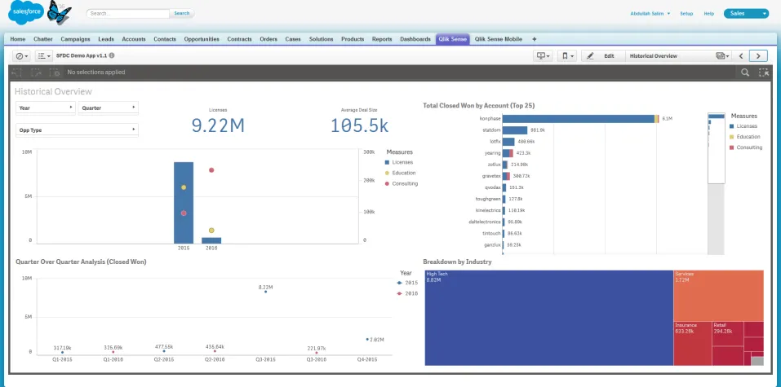
Task: Open the Abdullah Salim user menu
Action: pos(650,13)
